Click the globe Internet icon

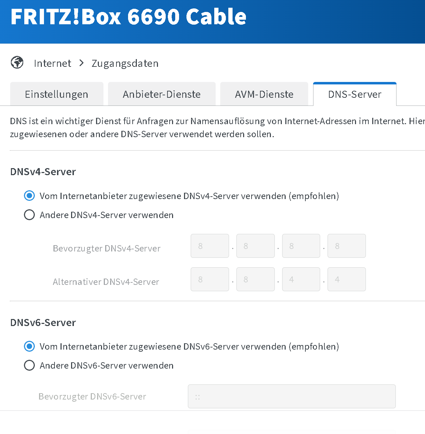click(17, 63)
